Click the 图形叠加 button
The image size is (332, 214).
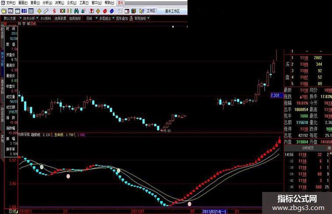[122, 18]
